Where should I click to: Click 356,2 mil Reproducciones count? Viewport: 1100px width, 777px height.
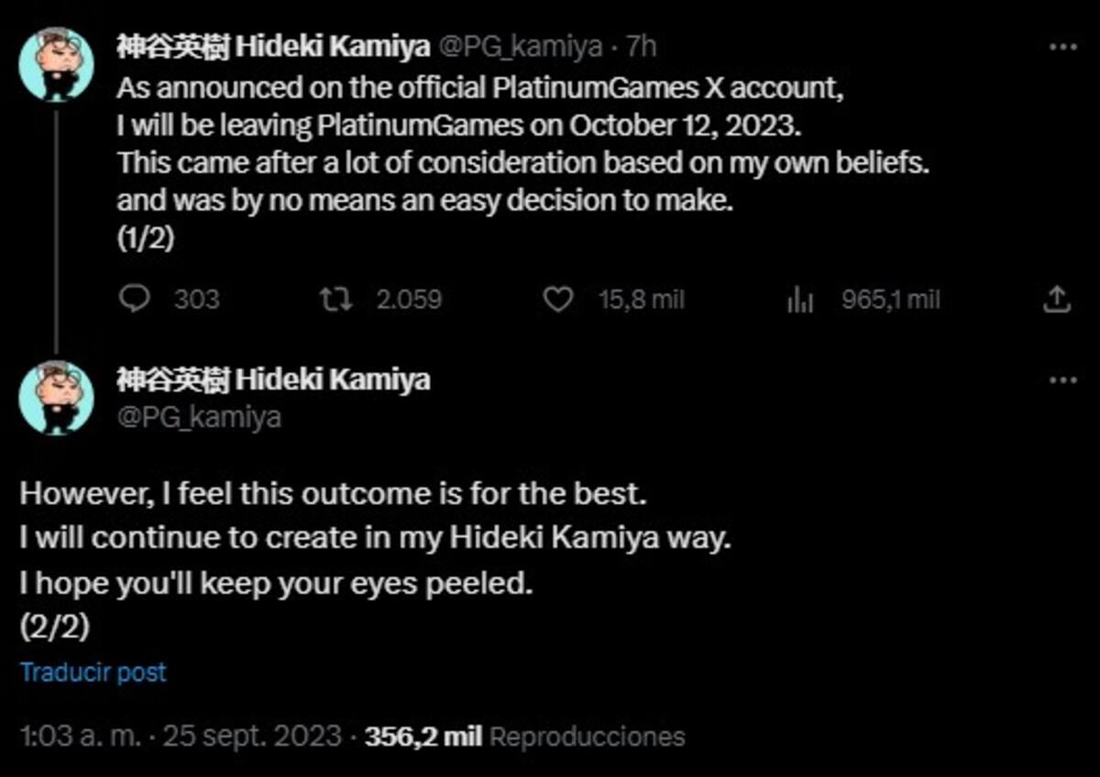(x=524, y=736)
